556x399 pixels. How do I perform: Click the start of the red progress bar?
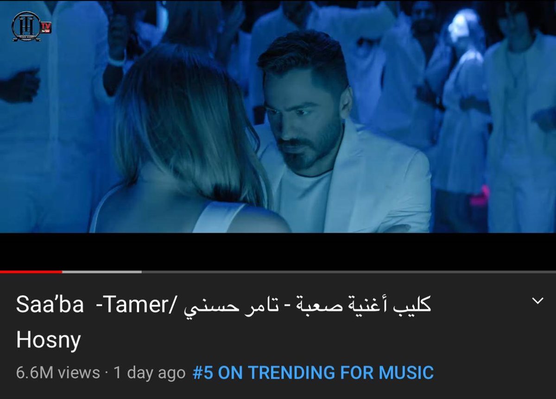tap(2, 272)
